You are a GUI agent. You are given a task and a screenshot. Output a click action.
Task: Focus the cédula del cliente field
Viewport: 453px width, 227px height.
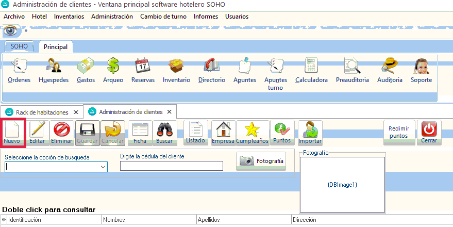pyautogui.click(x=171, y=166)
